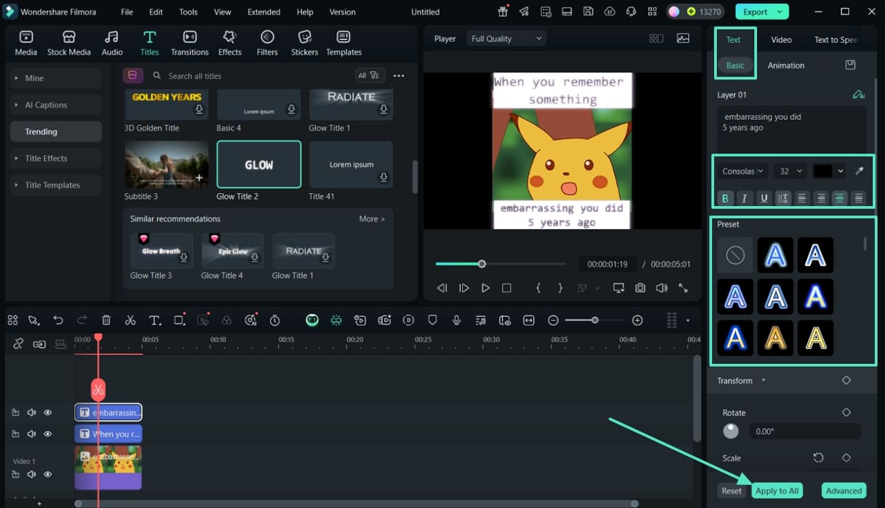Mute the Video 1 track

coord(31,474)
